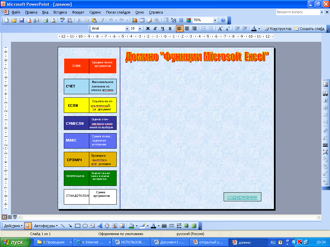Viewport: 330px width, 247px height.
Task: Run the spelling check icon
Action: (x=62, y=20)
